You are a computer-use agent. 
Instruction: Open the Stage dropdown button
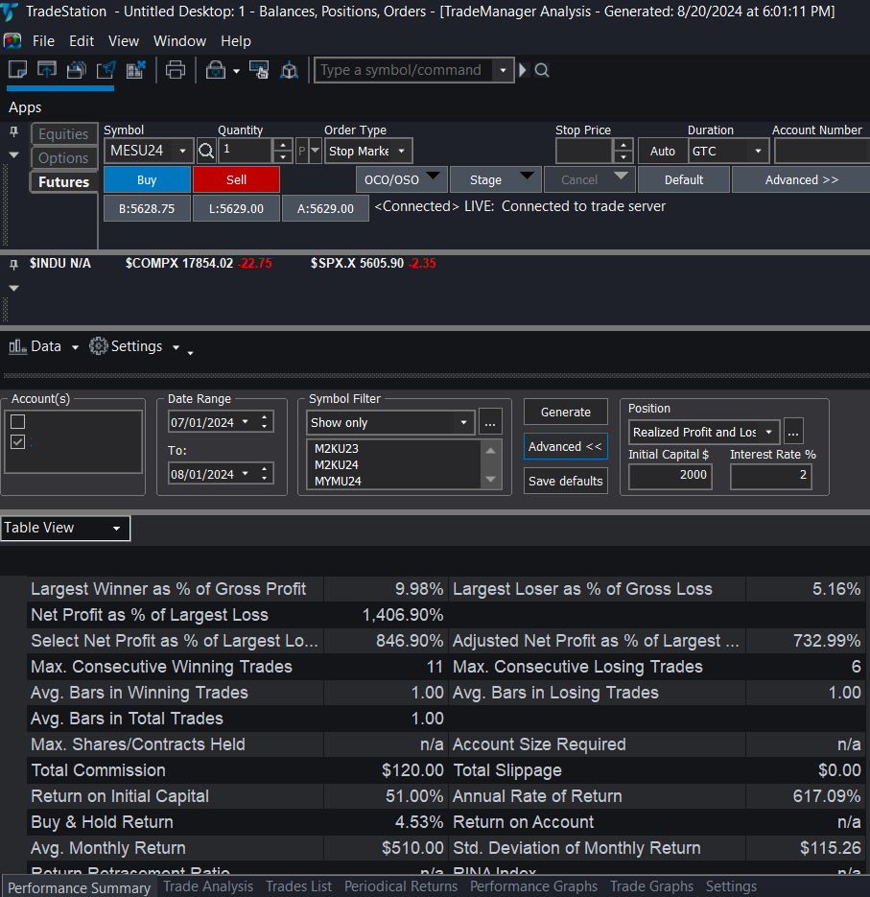point(495,179)
